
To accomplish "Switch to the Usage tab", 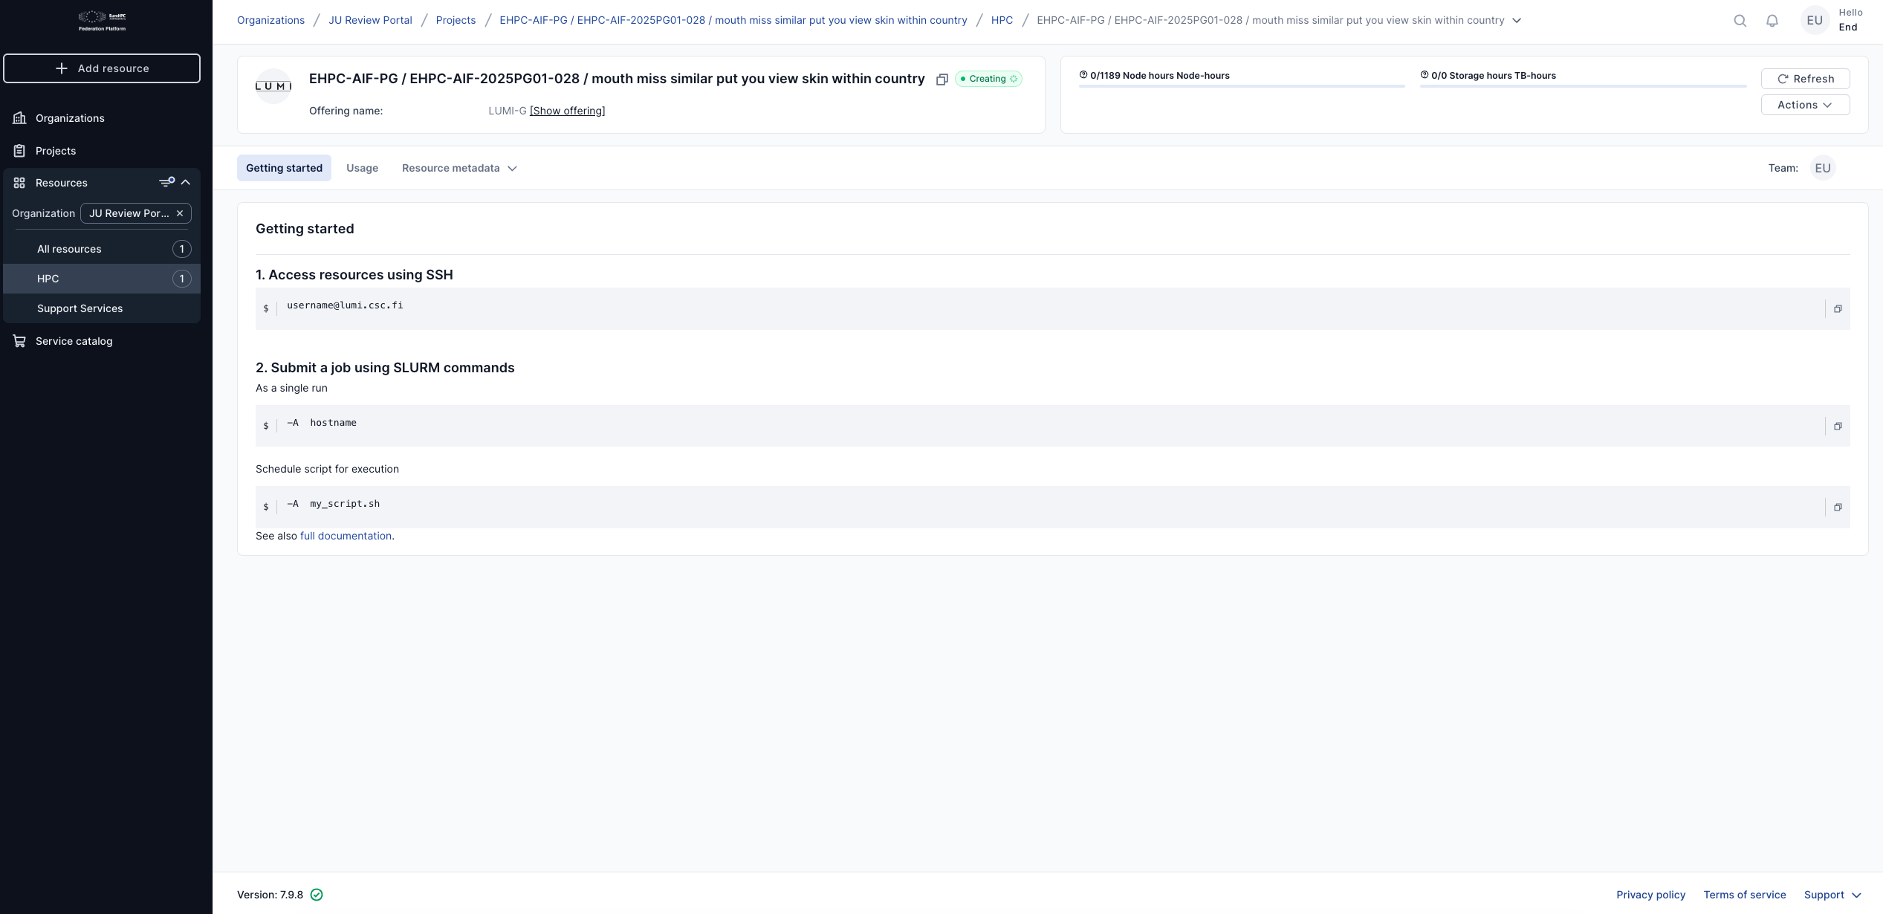I will [x=362, y=168].
